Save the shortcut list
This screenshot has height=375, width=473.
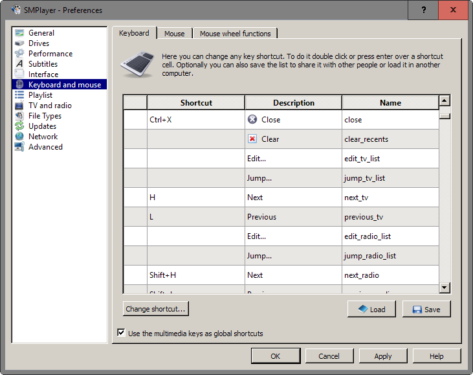pos(426,309)
